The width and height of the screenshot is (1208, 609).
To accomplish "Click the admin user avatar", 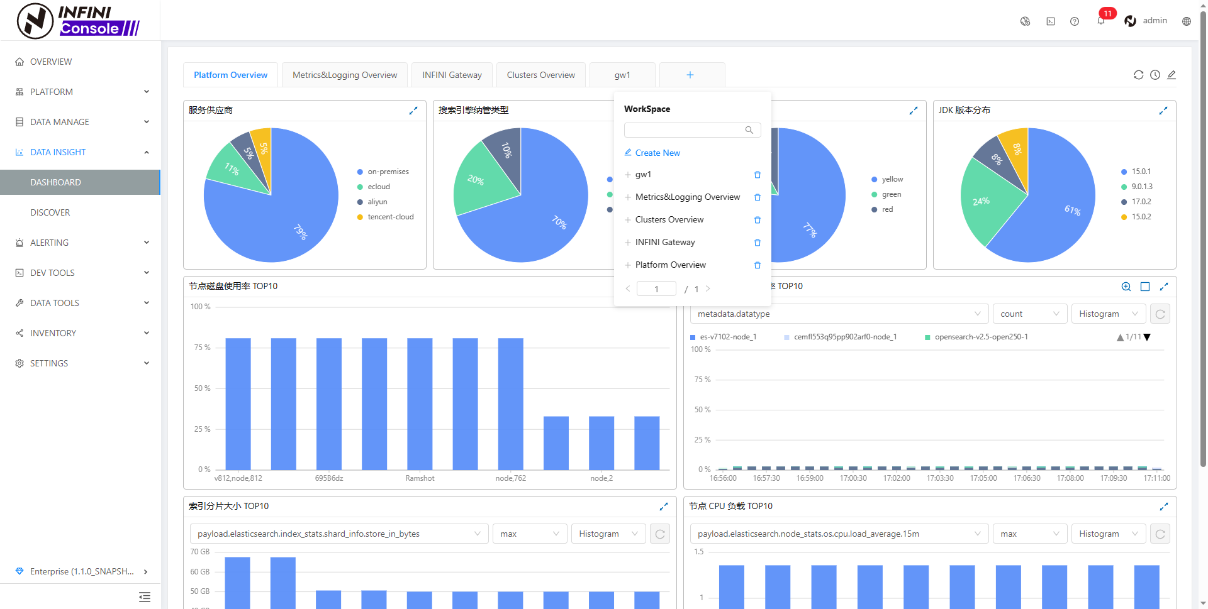I will (x=1131, y=21).
